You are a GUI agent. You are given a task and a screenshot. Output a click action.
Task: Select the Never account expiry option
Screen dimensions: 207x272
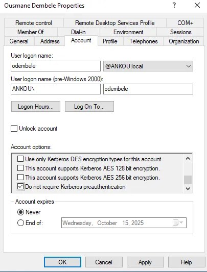pyautogui.click(x=20, y=212)
